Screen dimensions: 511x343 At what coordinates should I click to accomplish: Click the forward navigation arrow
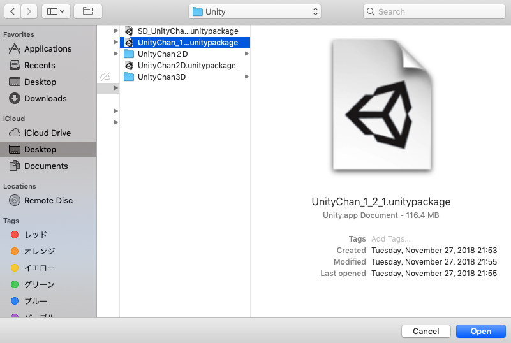[29, 11]
